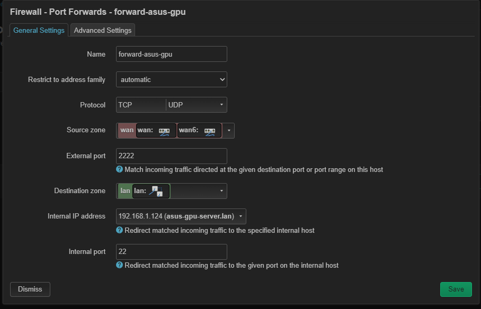Click the help icon under External port
Image resolution: width=481 pixels, height=309 pixels.
119,169
